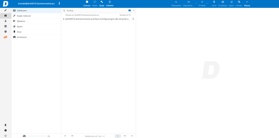
Task: Click the unread dot on message
Action: point(64,19)
